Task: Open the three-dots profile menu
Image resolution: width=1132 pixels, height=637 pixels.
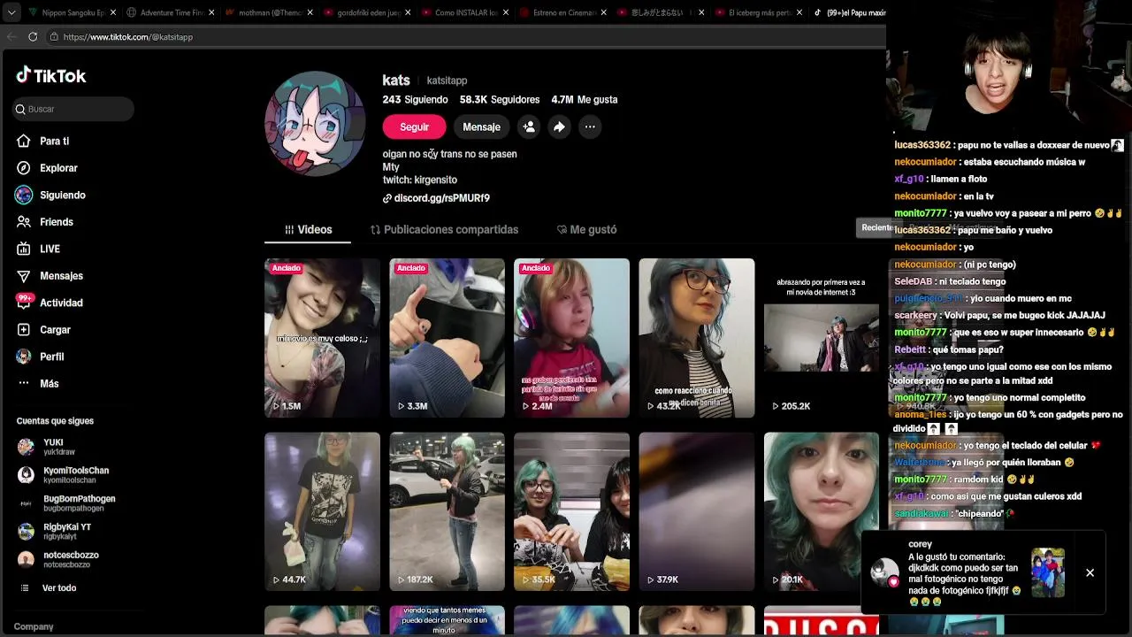Action: pyautogui.click(x=590, y=127)
